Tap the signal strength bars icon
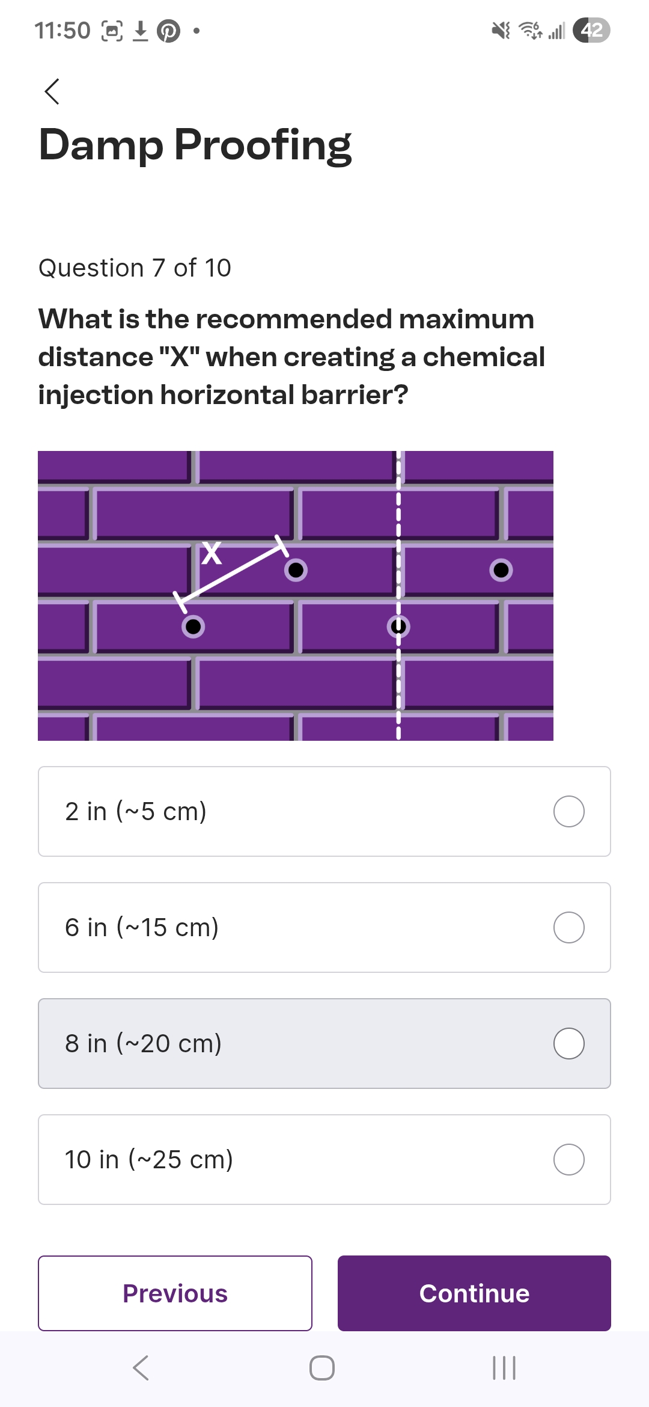 click(x=557, y=30)
